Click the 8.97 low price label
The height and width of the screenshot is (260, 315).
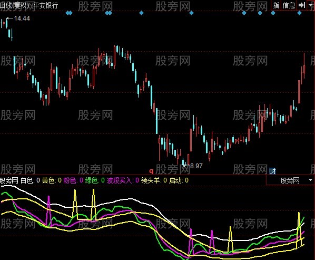click(x=196, y=166)
